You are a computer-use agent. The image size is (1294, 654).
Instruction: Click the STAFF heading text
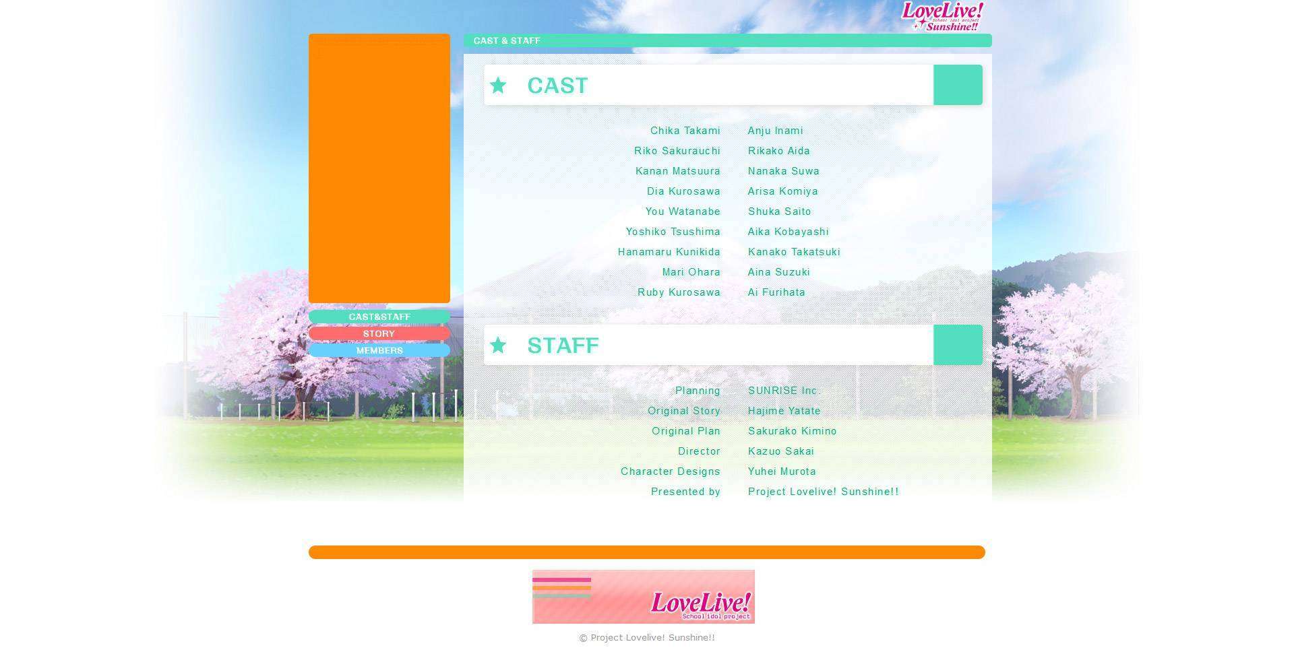click(563, 346)
